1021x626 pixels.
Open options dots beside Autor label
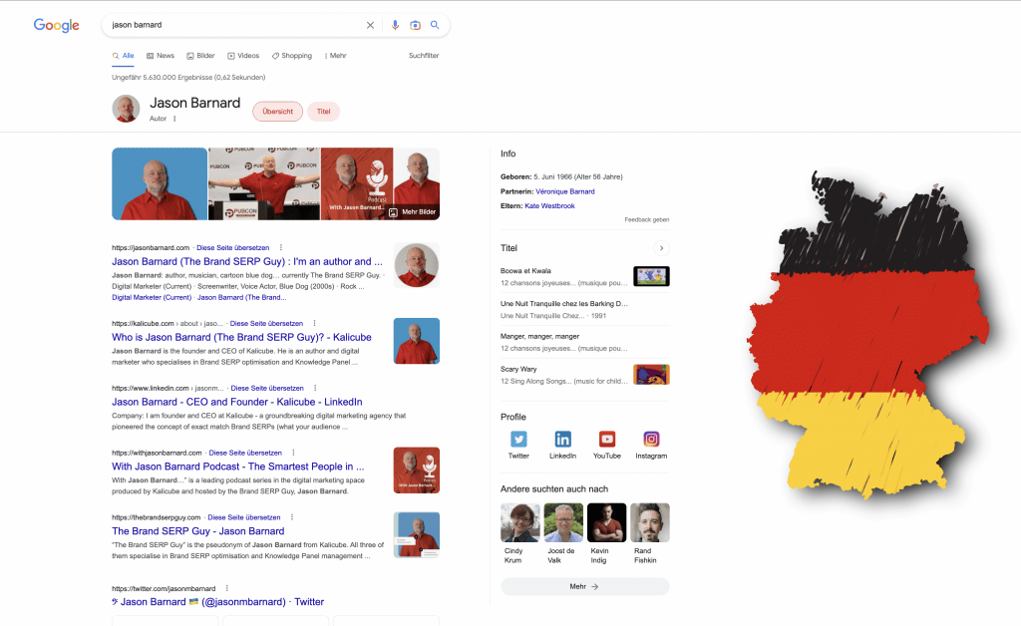pos(174,119)
